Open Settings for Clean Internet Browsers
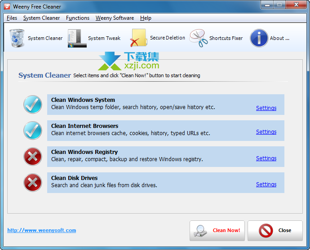 coord(266,132)
